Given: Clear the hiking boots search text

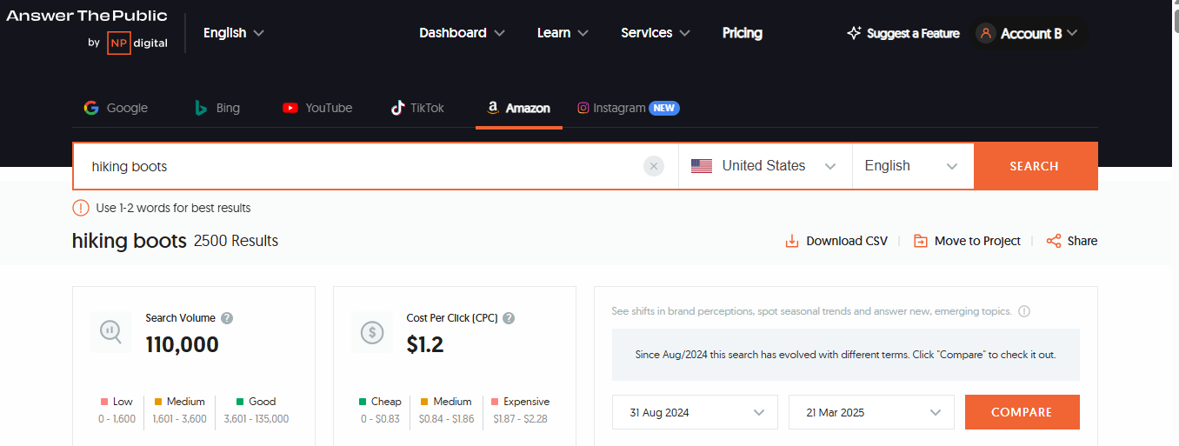Looking at the screenshot, I should pyautogui.click(x=654, y=166).
